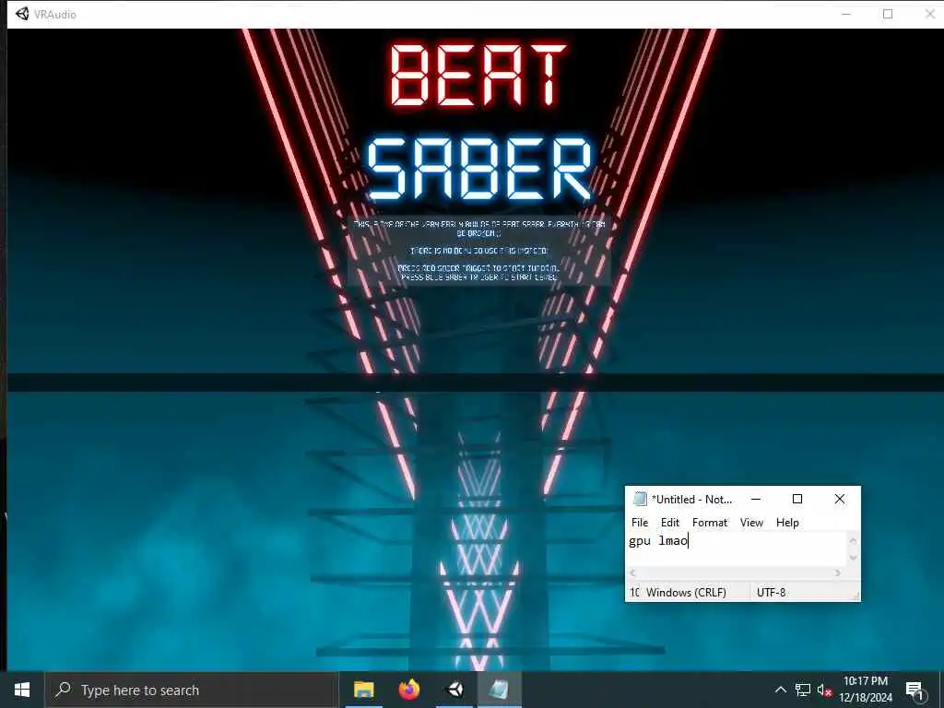Open the clock showing 10:17 PM
Image resolution: width=944 pixels, height=708 pixels.
point(865,690)
